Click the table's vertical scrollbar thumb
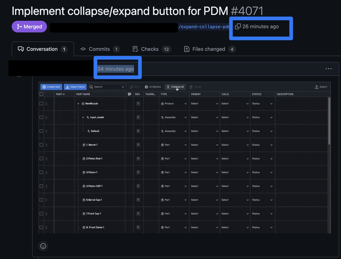 329,121
